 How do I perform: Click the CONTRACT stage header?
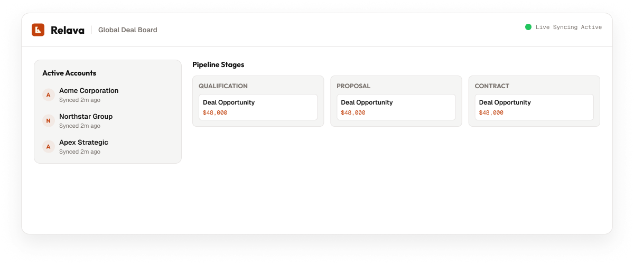[x=492, y=86]
